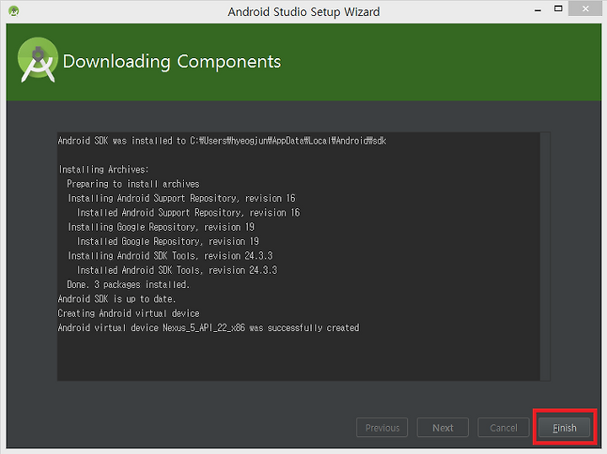The width and height of the screenshot is (607, 454).
Task: Click the Android Studio Setup Wizard title text
Action: [303, 12]
